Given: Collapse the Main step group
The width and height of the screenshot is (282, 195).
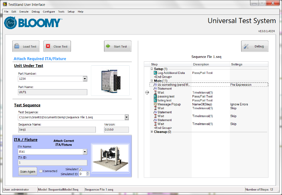Looking at the screenshot, I should point(152,81).
